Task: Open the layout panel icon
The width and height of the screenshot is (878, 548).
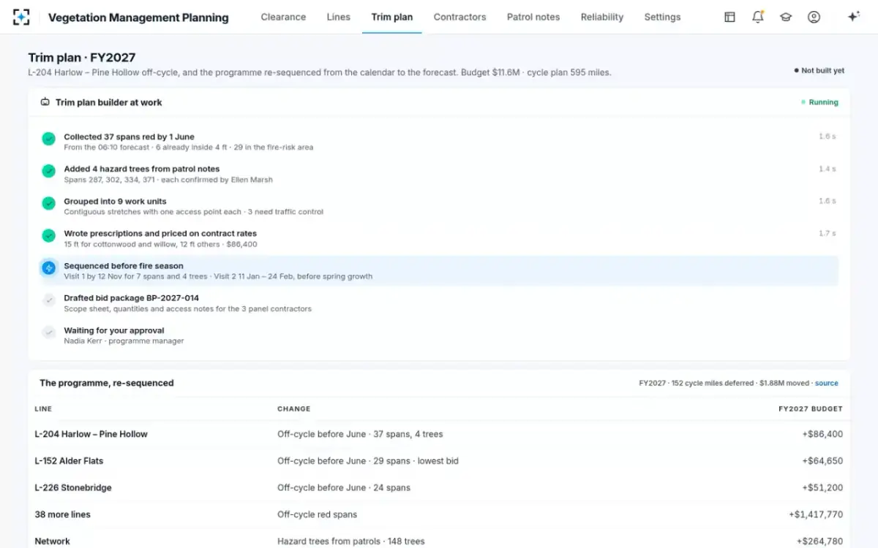Action: tap(729, 17)
